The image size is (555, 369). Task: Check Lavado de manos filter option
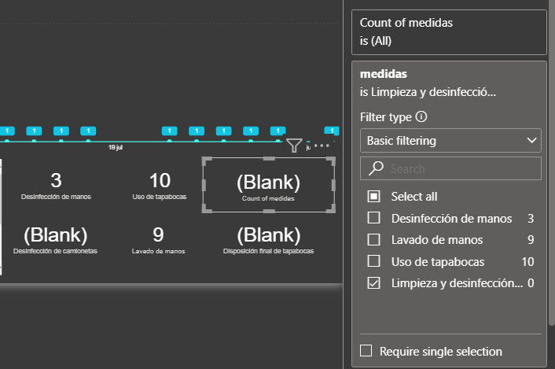coord(373,240)
